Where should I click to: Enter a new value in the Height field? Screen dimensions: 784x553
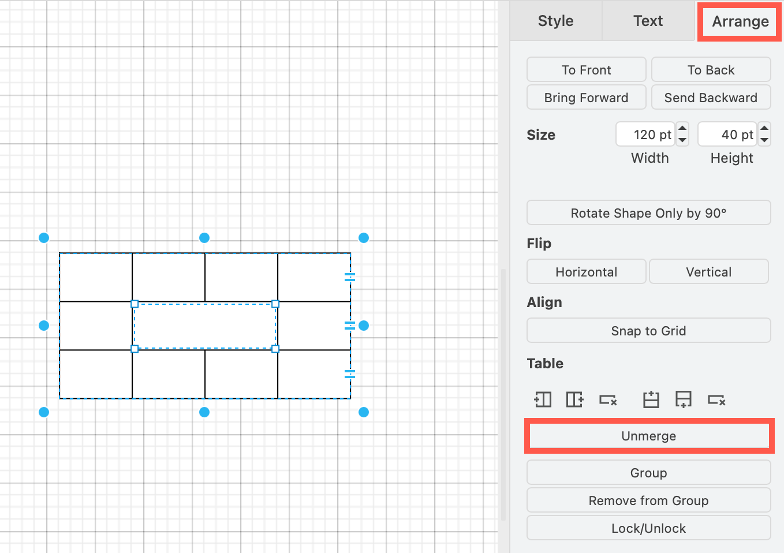[727, 134]
